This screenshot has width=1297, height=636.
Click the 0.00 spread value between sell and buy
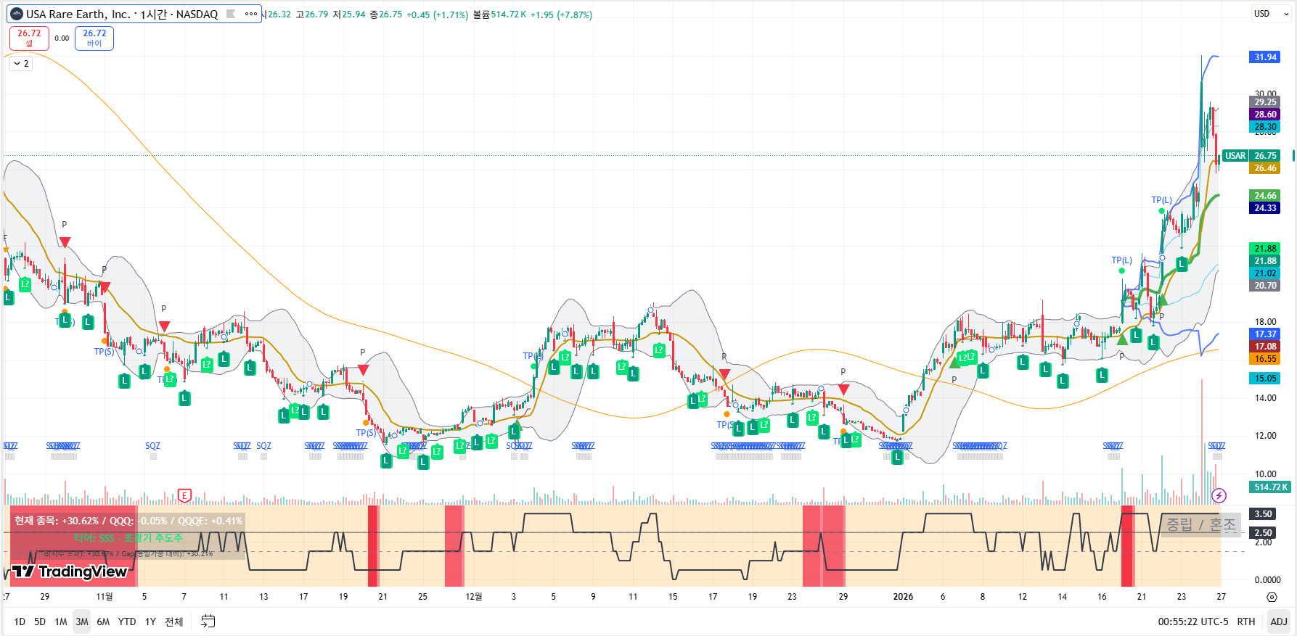(x=62, y=38)
